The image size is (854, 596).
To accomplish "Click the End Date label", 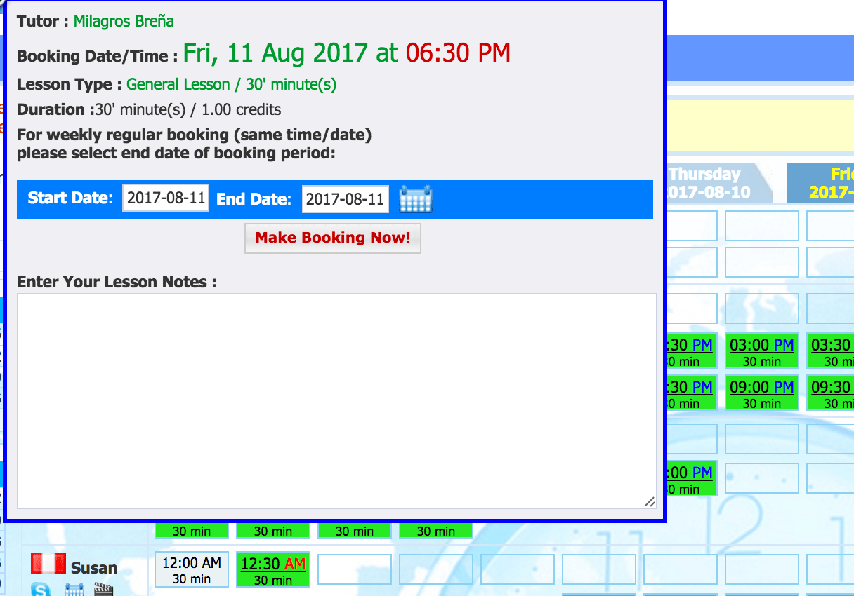I will coord(254,199).
